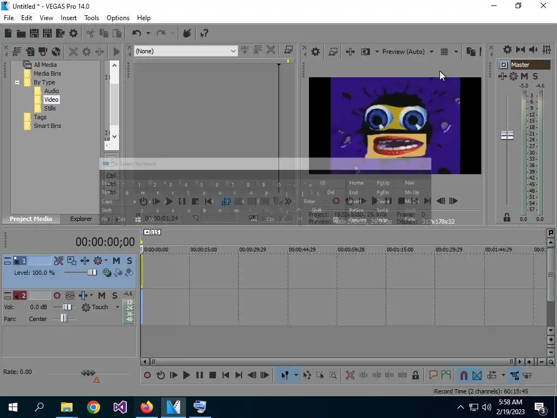Screen dimensions: 557x418
Task: Click Downmix Output icon in Master Bus
Action: pos(521,50)
